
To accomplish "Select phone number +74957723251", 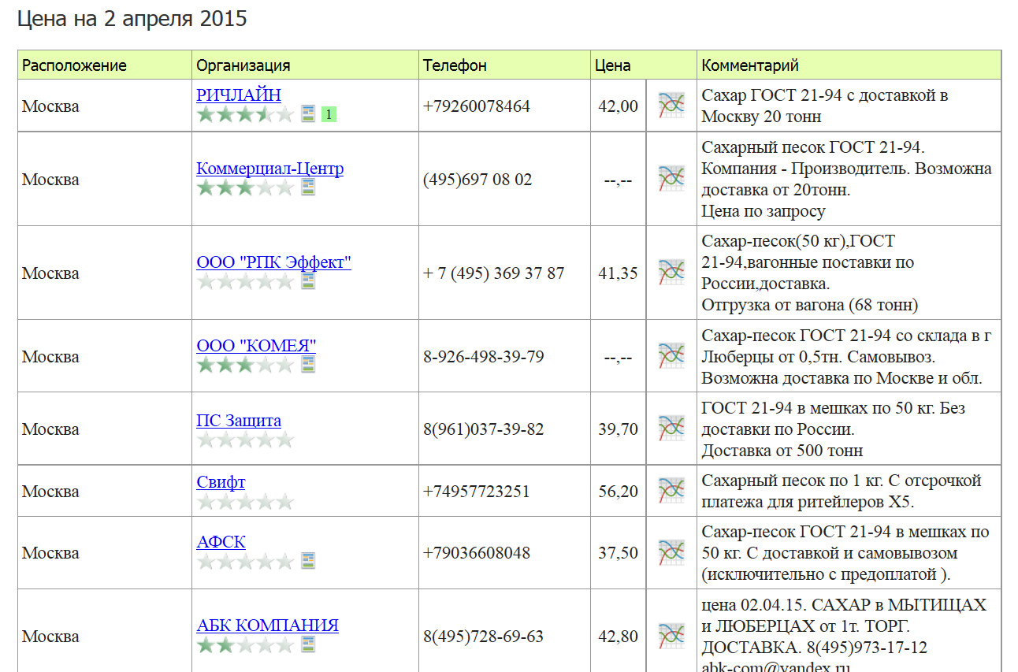I will pos(477,492).
